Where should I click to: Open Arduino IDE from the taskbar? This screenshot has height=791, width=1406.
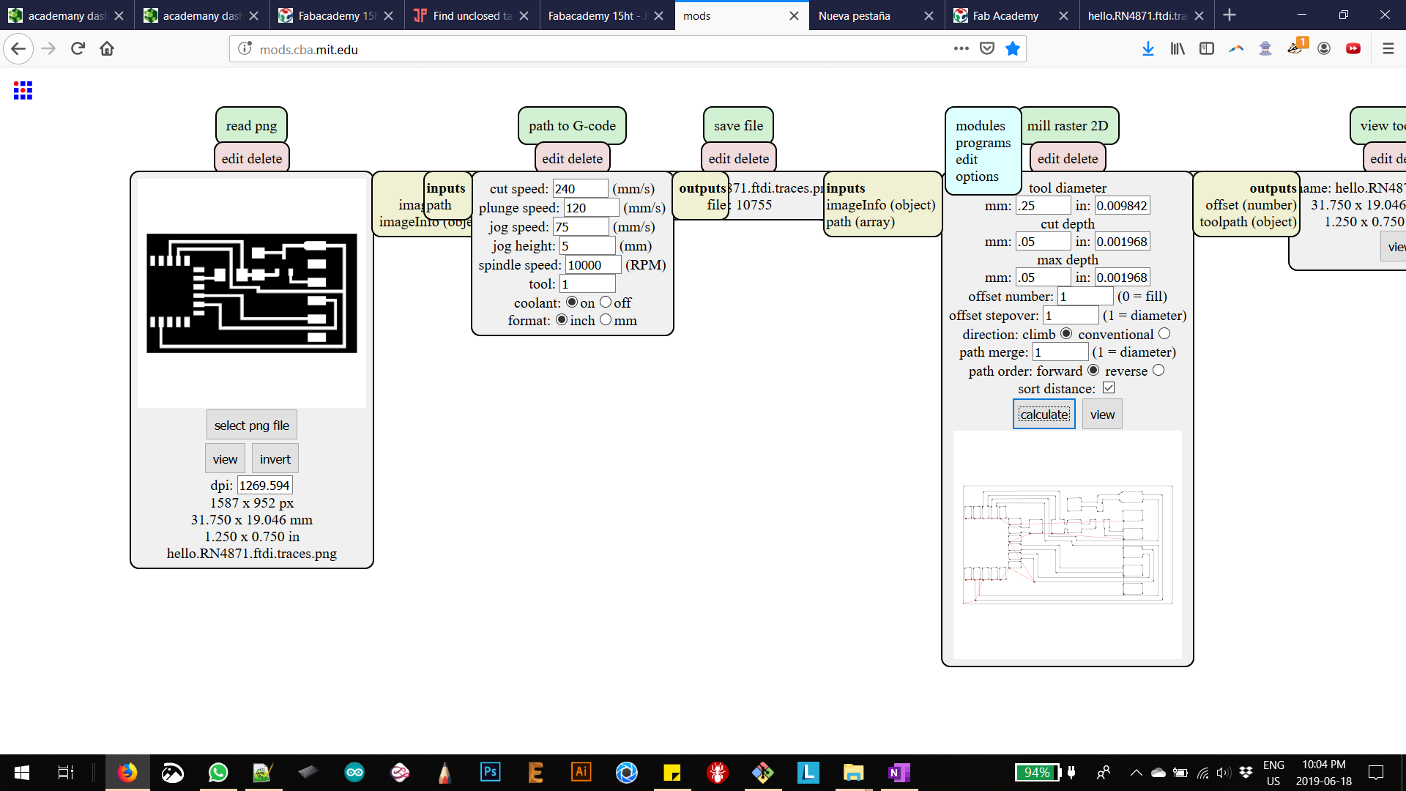[354, 773]
